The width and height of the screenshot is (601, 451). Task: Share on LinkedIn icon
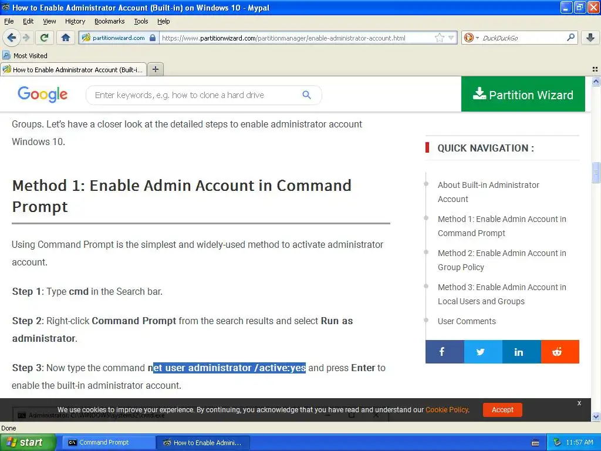pos(522,352)
